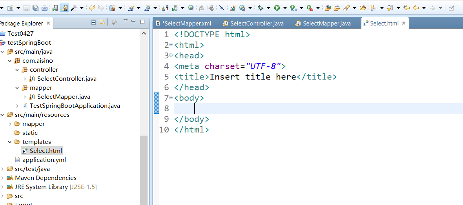Viewport: 463px width, 205px height.
Task: Open dropdown next to Search flashlight icon
Action: pyautogui.click(x=354, y=8)
